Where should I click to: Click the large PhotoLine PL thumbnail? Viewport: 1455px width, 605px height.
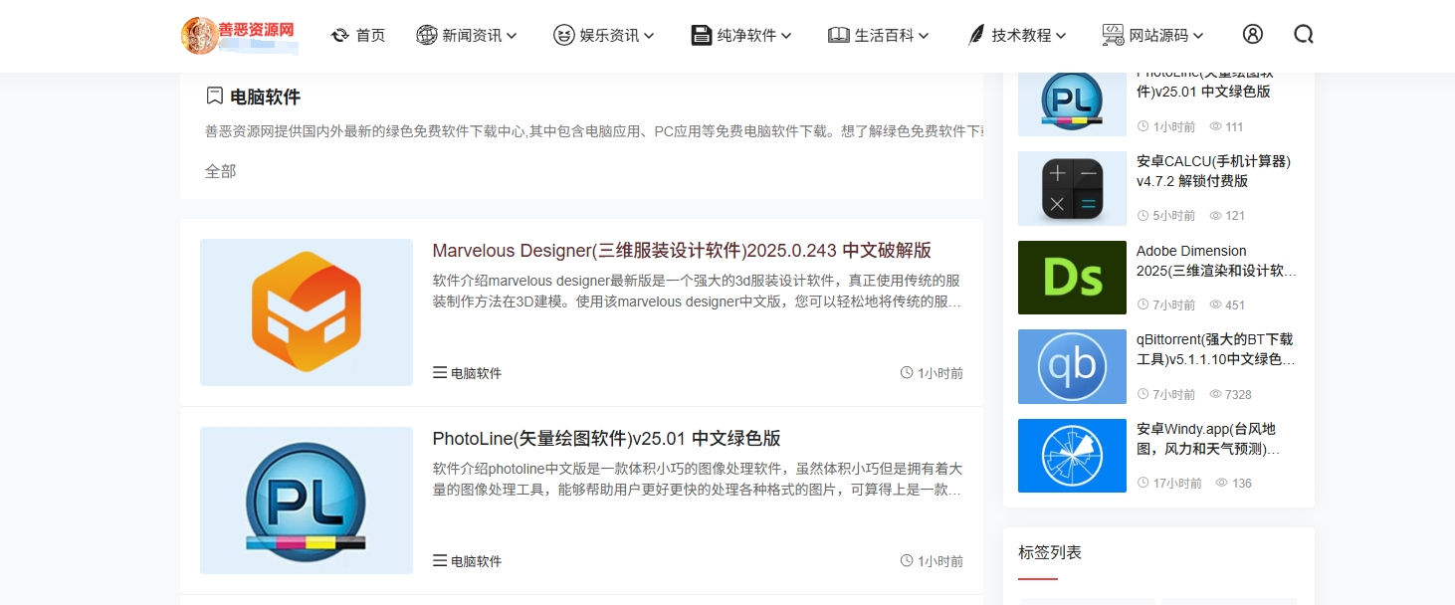(x=307, y=501)
